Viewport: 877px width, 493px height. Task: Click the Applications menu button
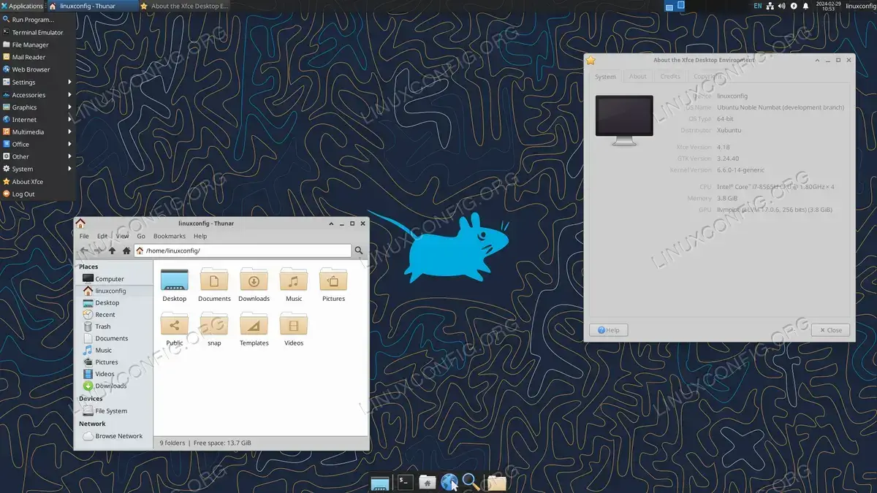tap(23, 6)
